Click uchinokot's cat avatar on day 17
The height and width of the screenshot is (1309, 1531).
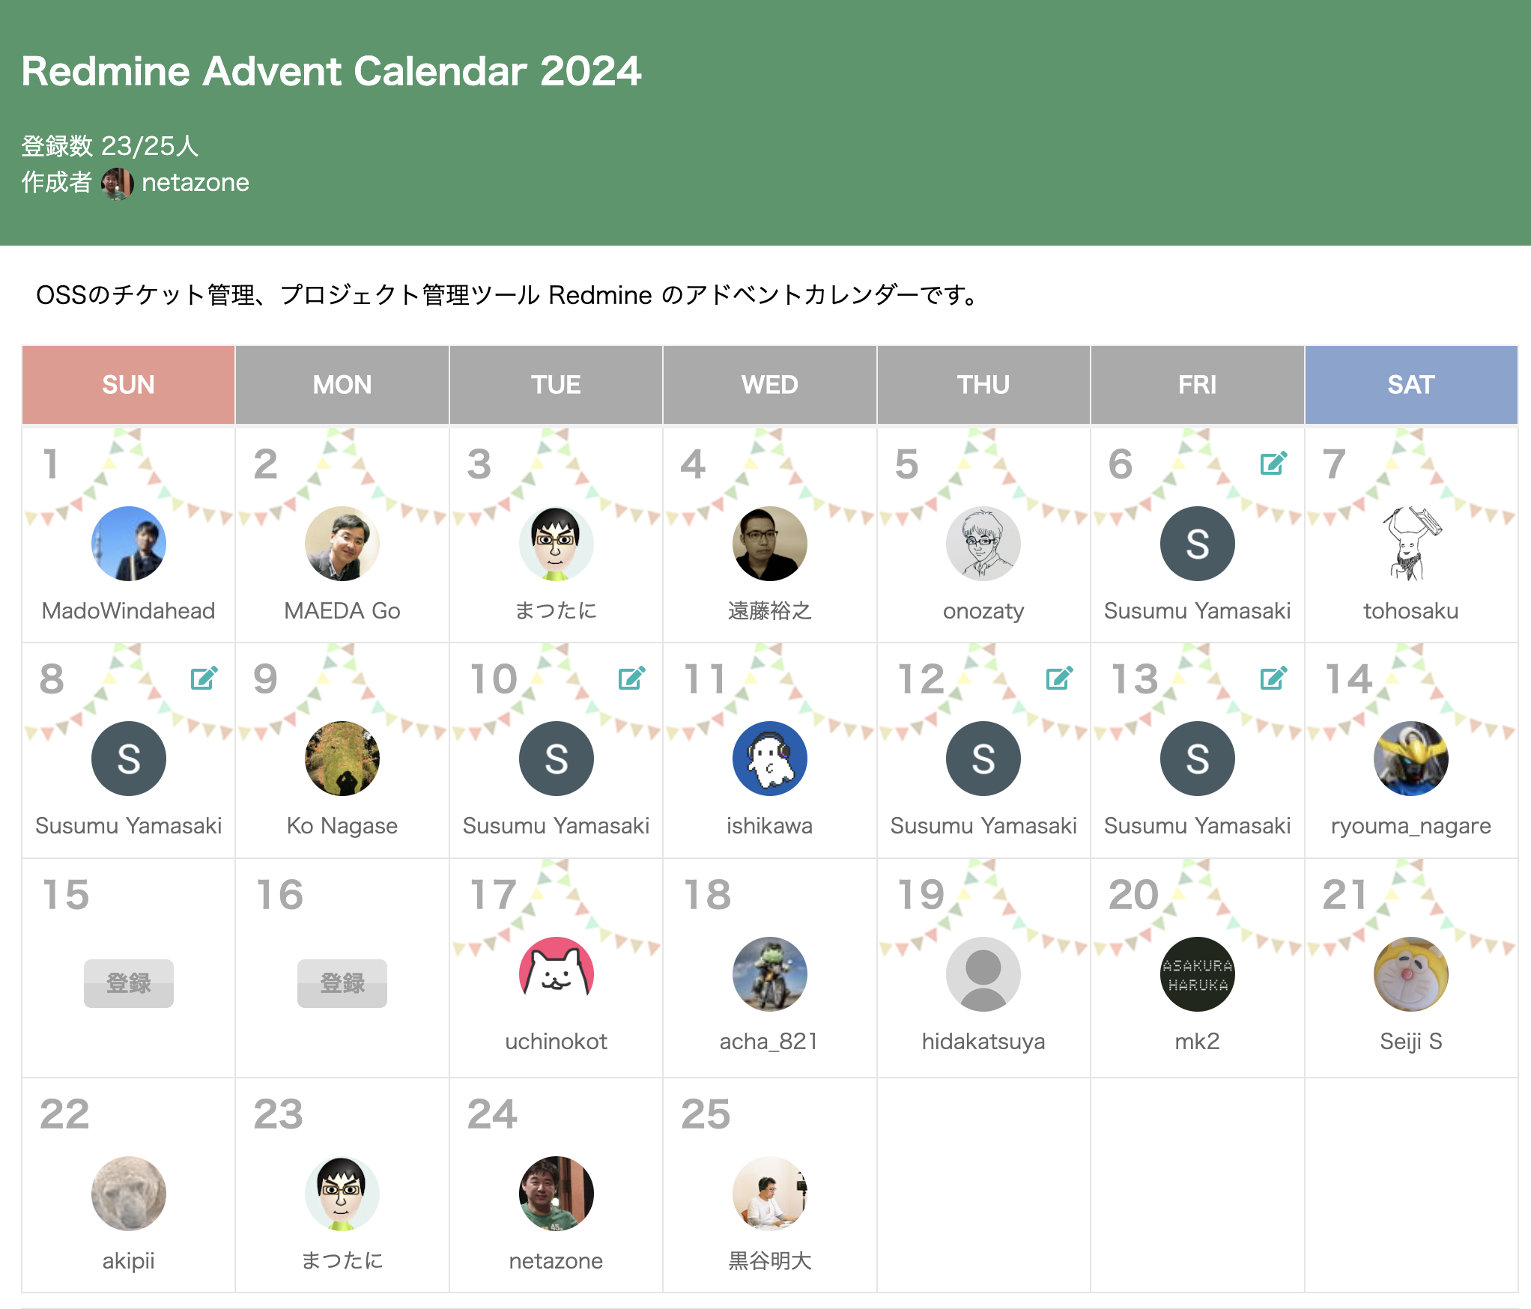[556, 974]
